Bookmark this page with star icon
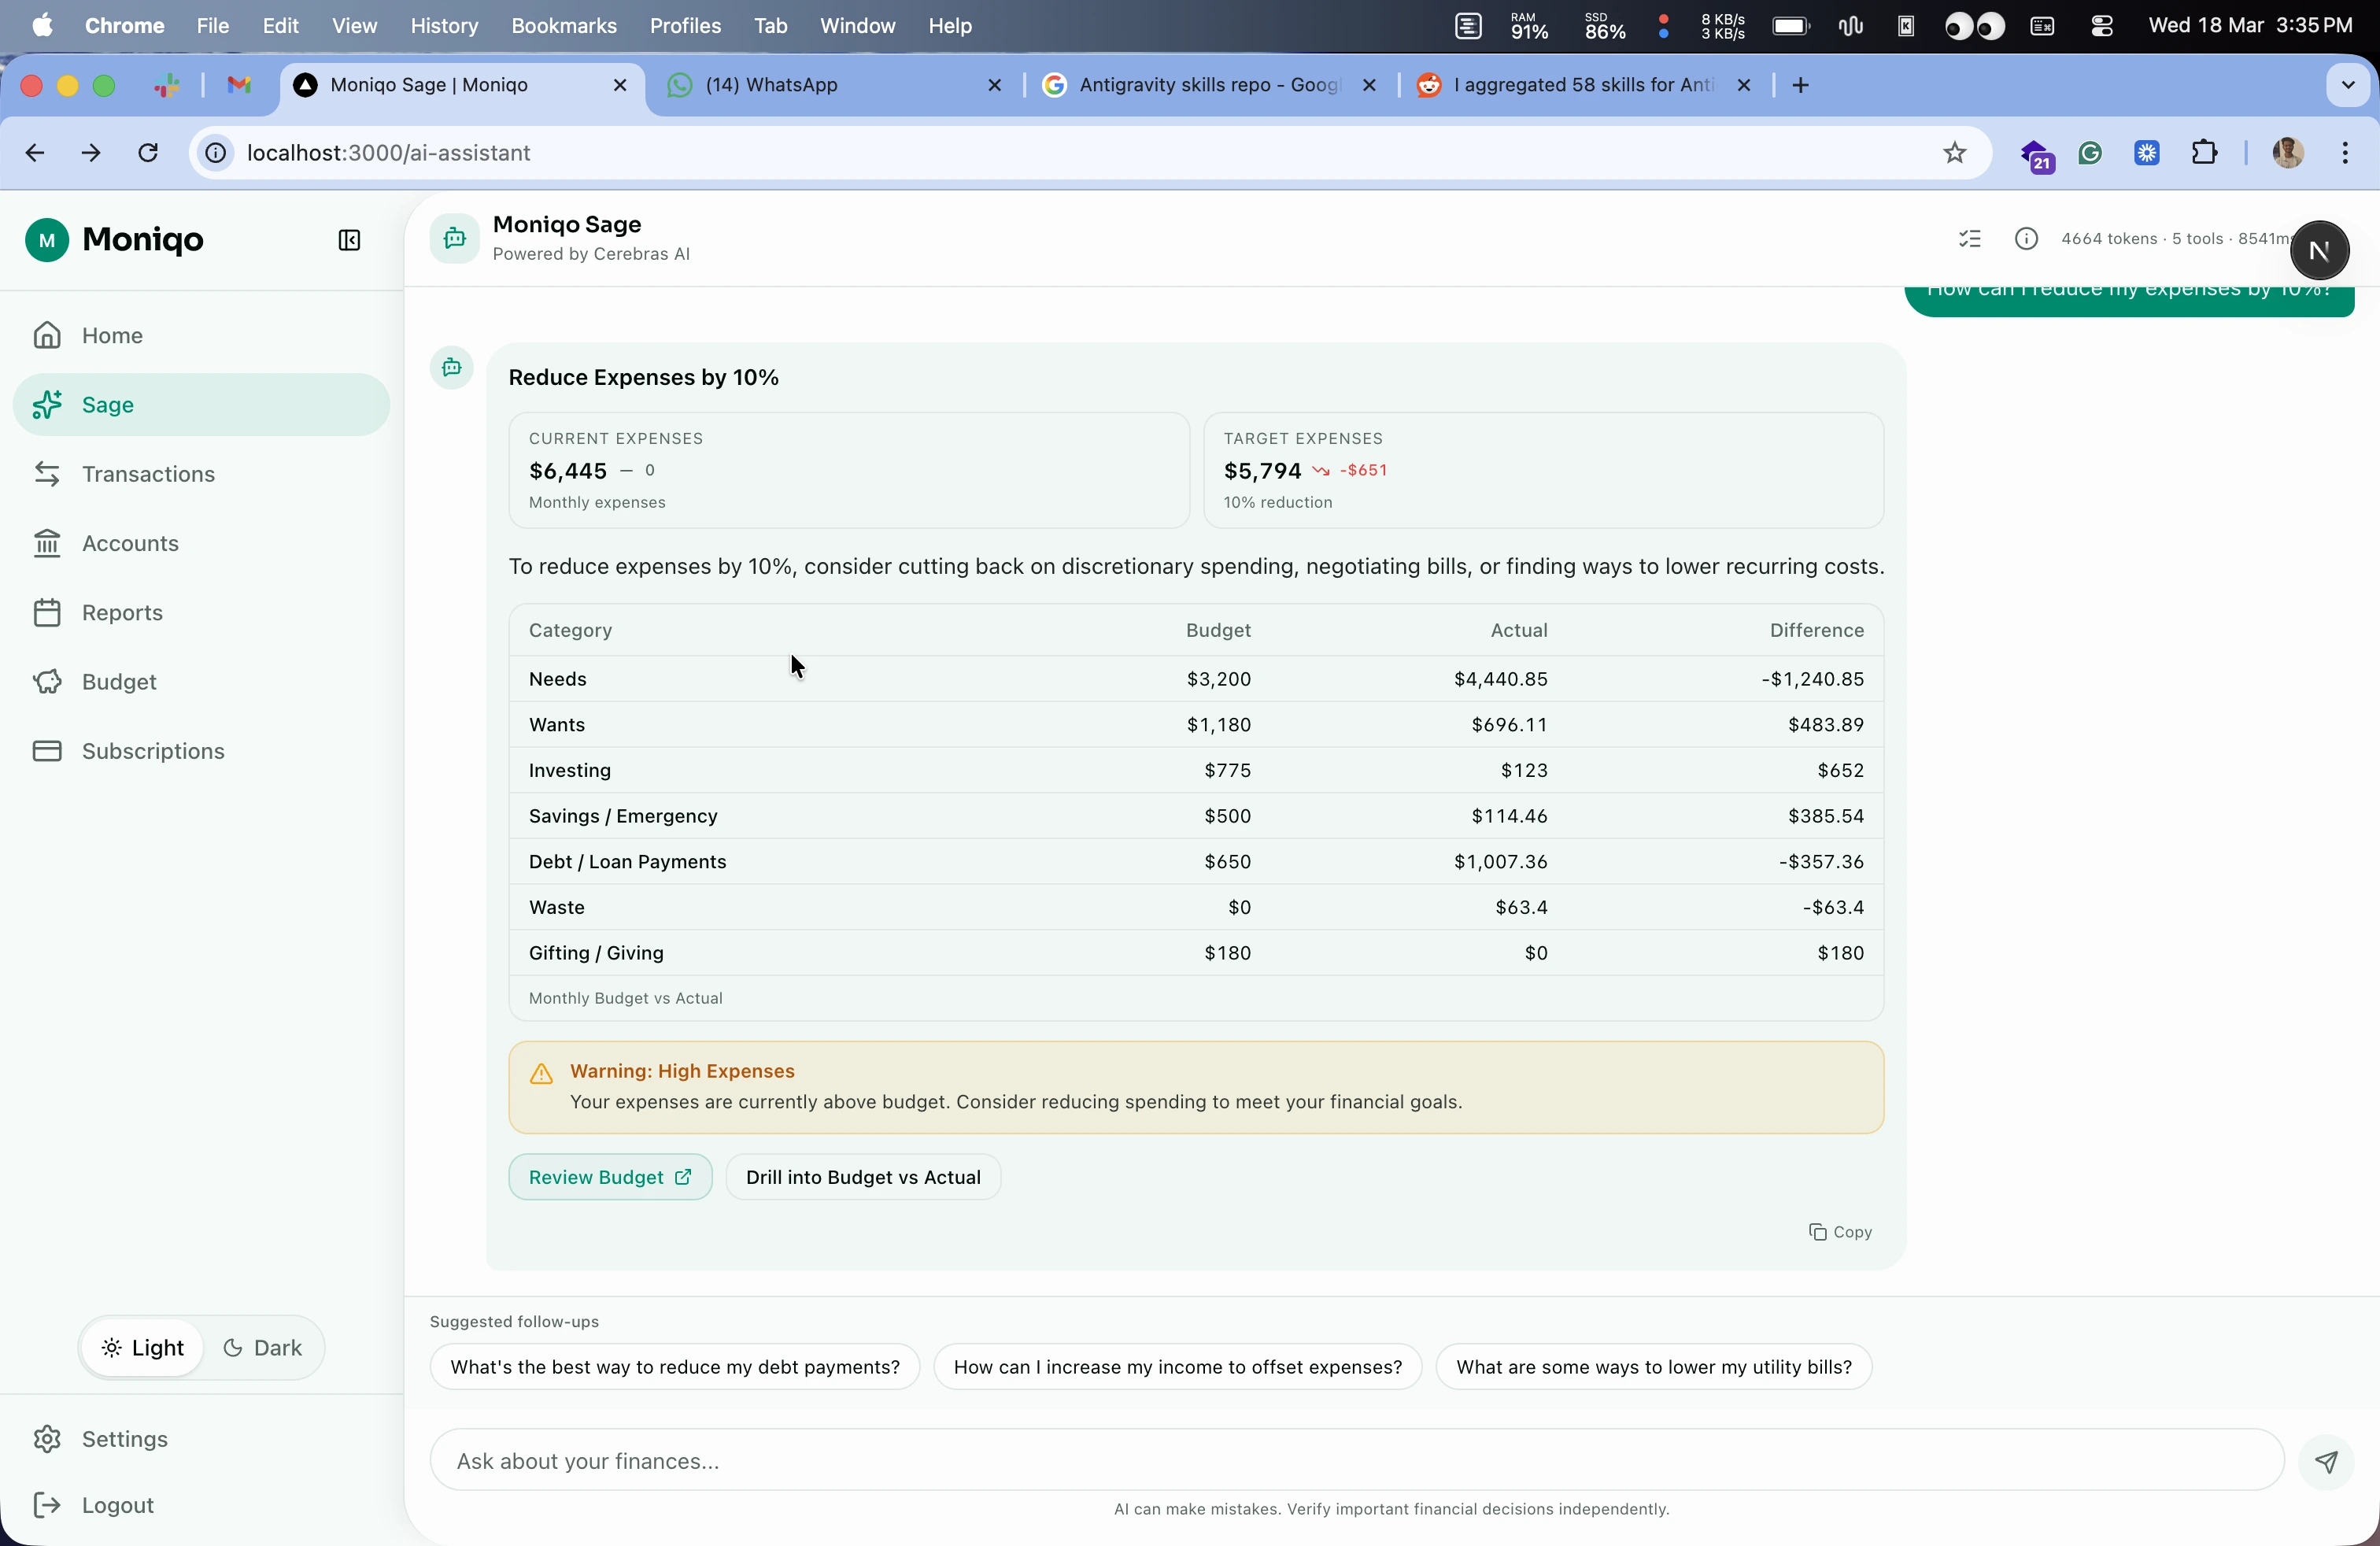2380x1546 pixels. pos(1954,153)
